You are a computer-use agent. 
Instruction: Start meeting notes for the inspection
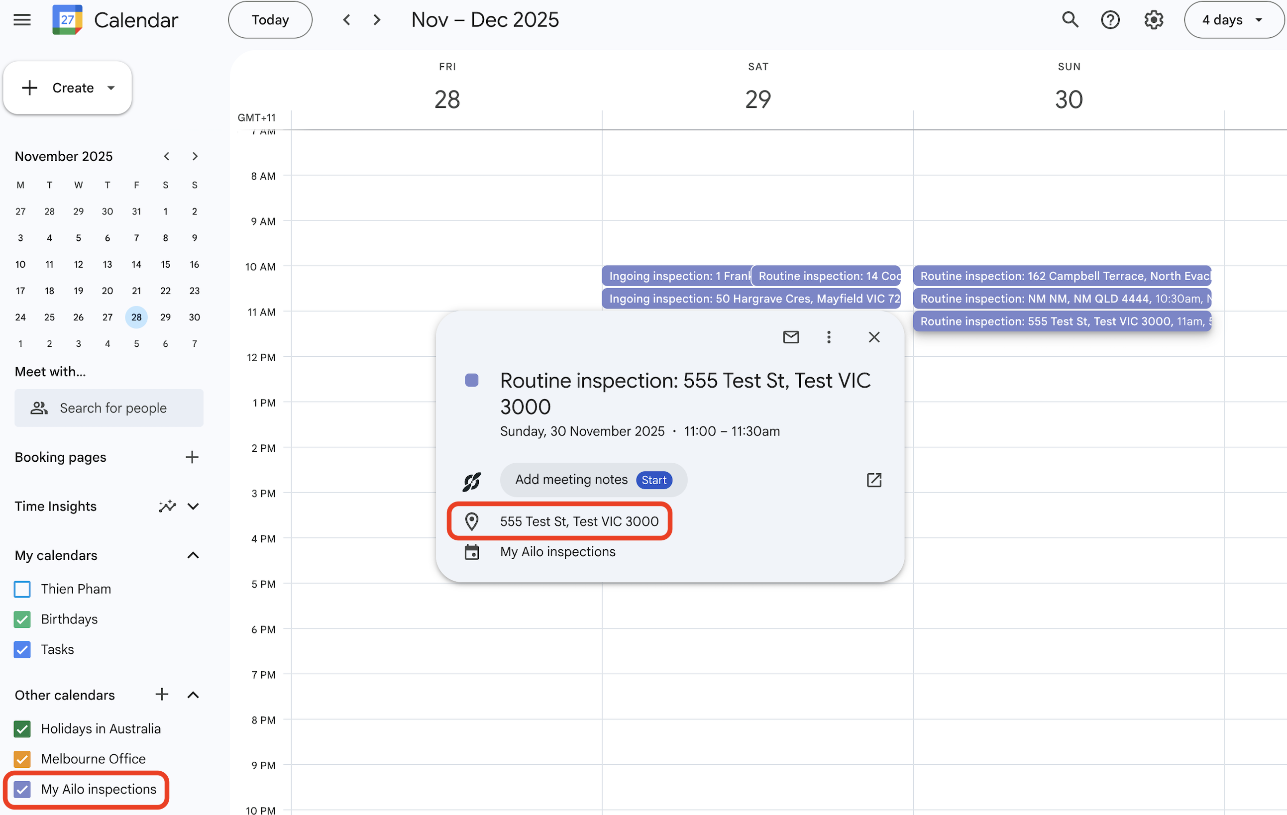tap(653, 480)
